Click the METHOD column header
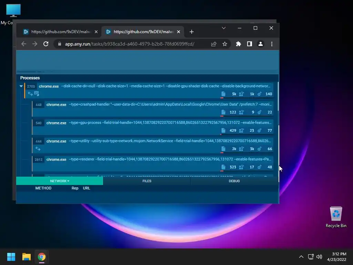Screen dimensions: 353x265 [43, 188]
